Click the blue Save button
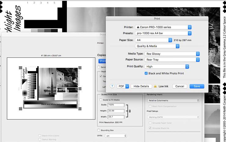226x142 pixels. pyautogui.click(x=197, y=86)
